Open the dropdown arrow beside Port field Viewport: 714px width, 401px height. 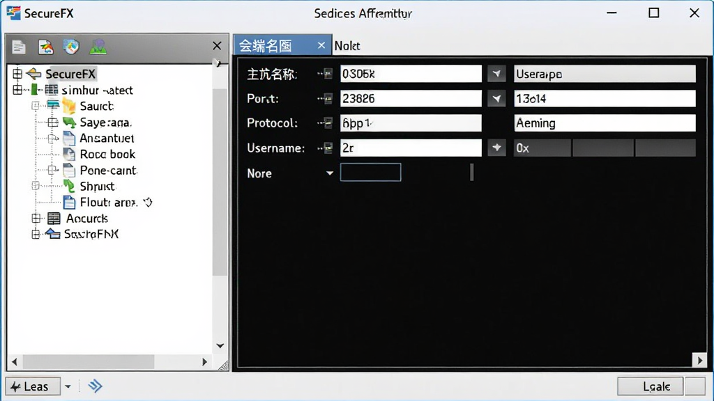pyautogui.click(x=496, y=98)
